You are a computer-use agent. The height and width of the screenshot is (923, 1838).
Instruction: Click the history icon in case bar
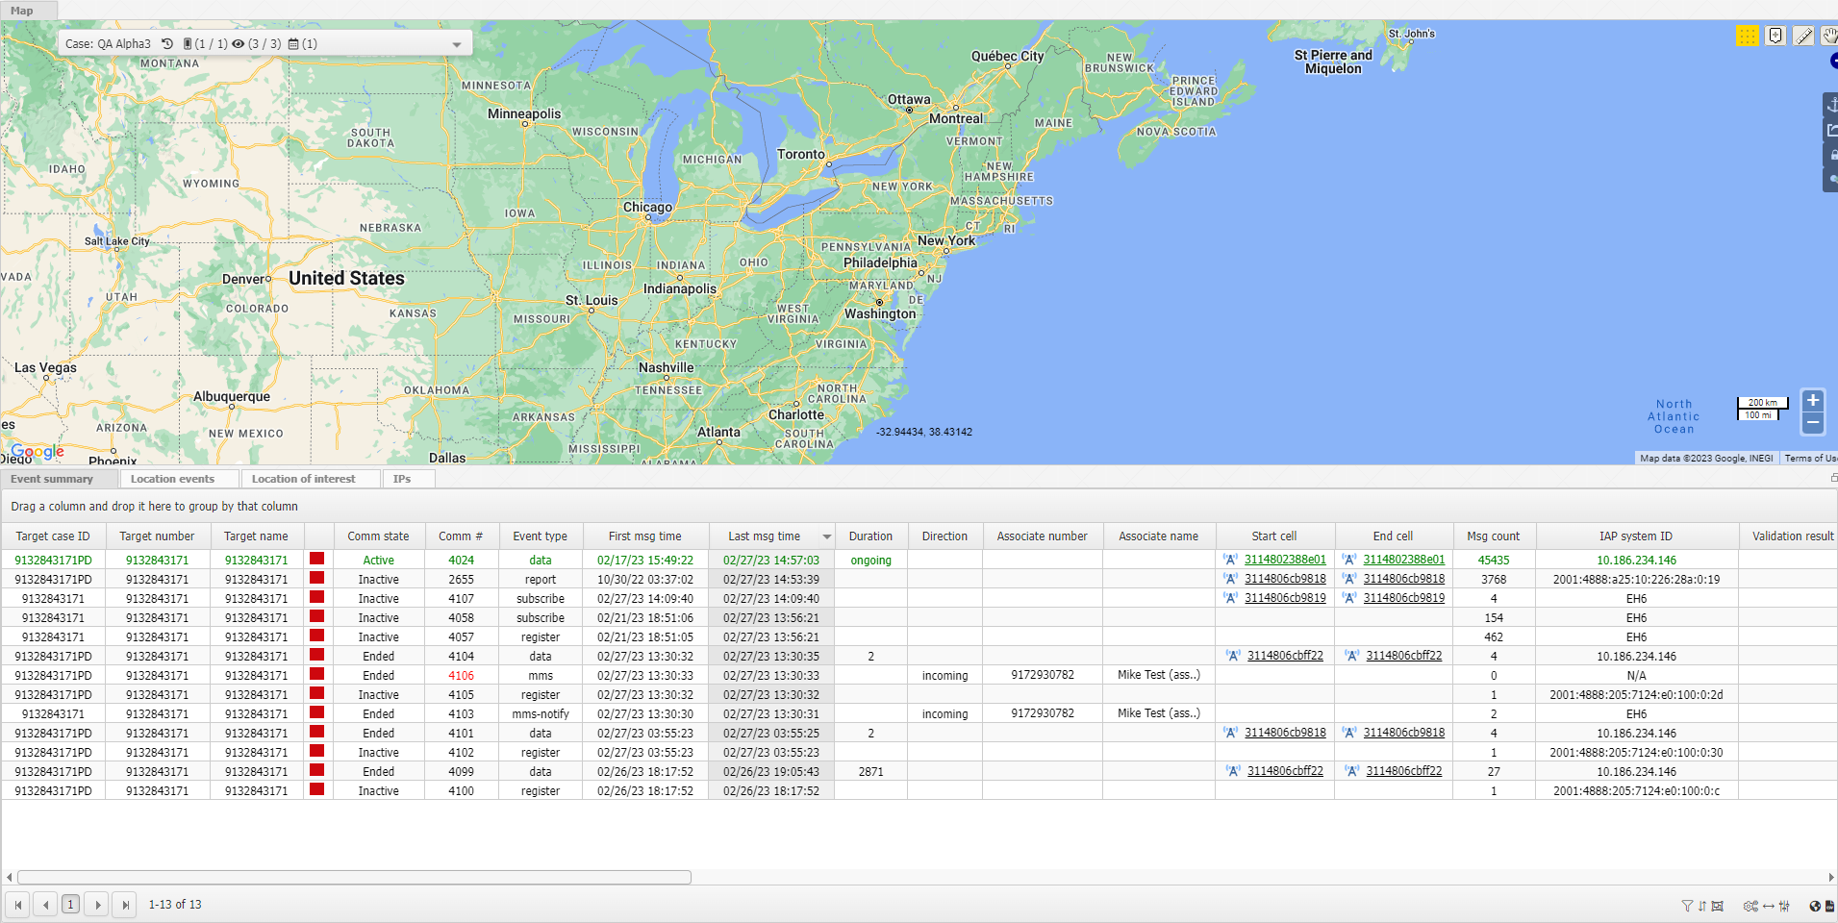click(167, 43)
